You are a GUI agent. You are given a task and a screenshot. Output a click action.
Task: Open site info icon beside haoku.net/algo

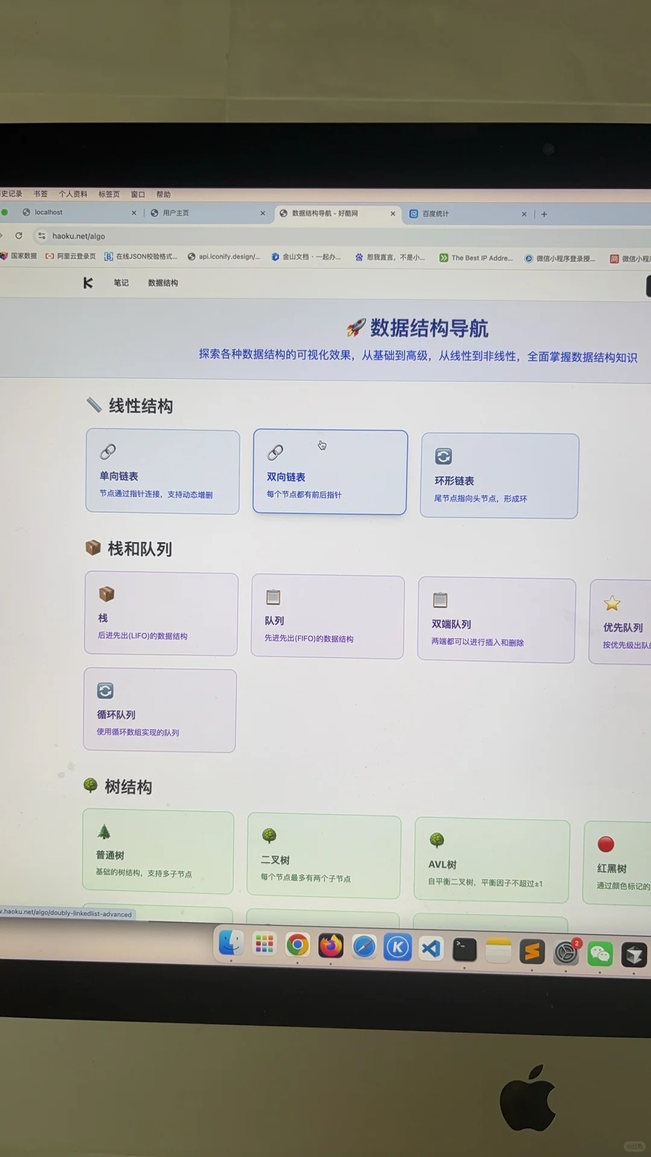(42, 236)
